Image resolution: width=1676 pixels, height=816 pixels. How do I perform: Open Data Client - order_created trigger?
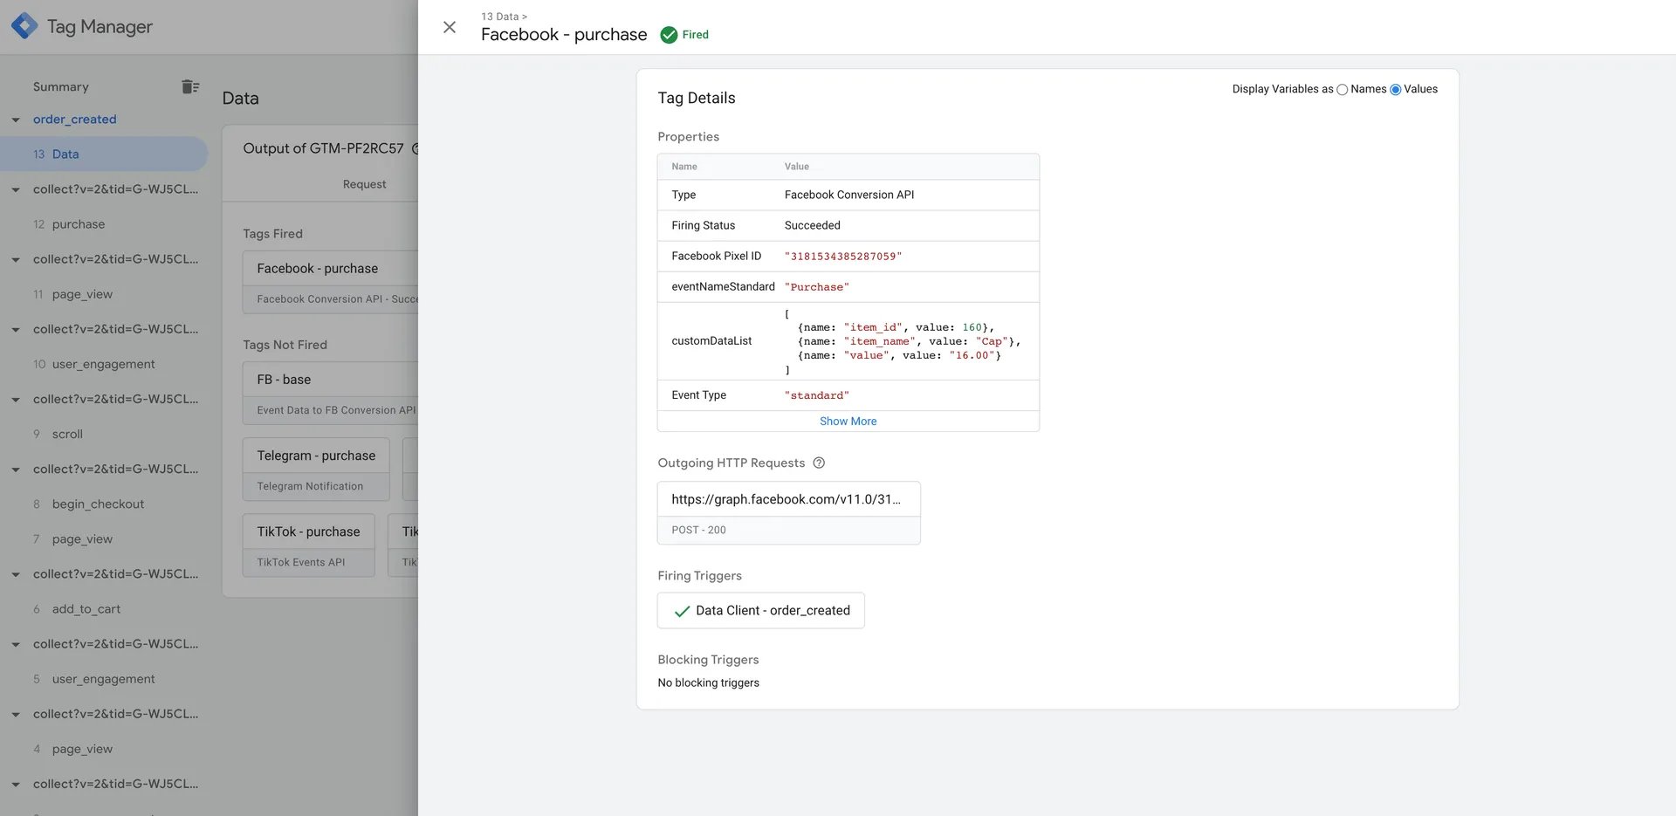click(760, 611)
